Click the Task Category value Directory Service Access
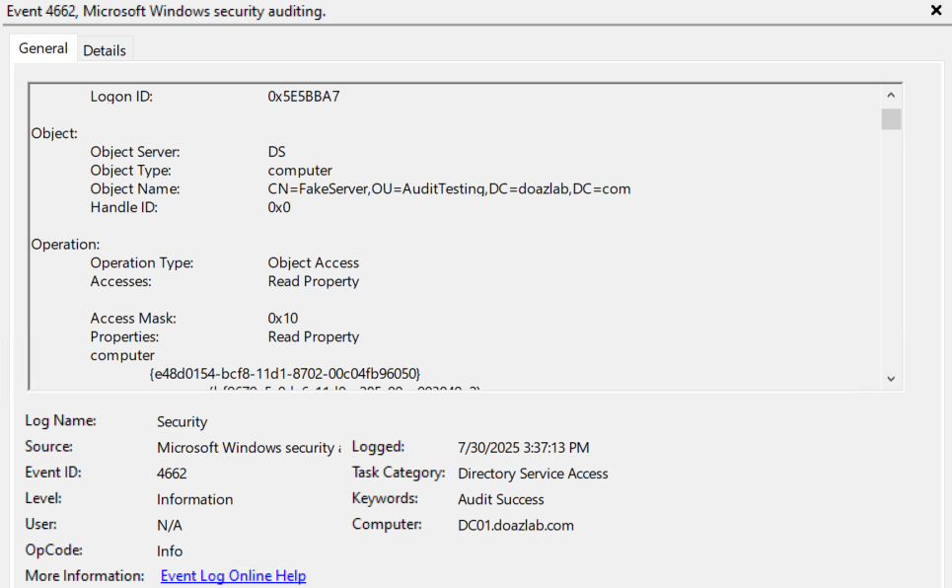Screen dimensions: 952x588 (x=533, y=474)
